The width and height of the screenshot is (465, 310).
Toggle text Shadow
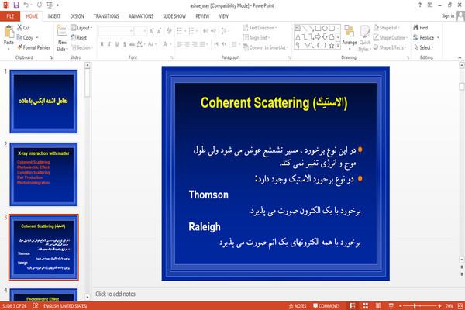(x=125, y=44)
